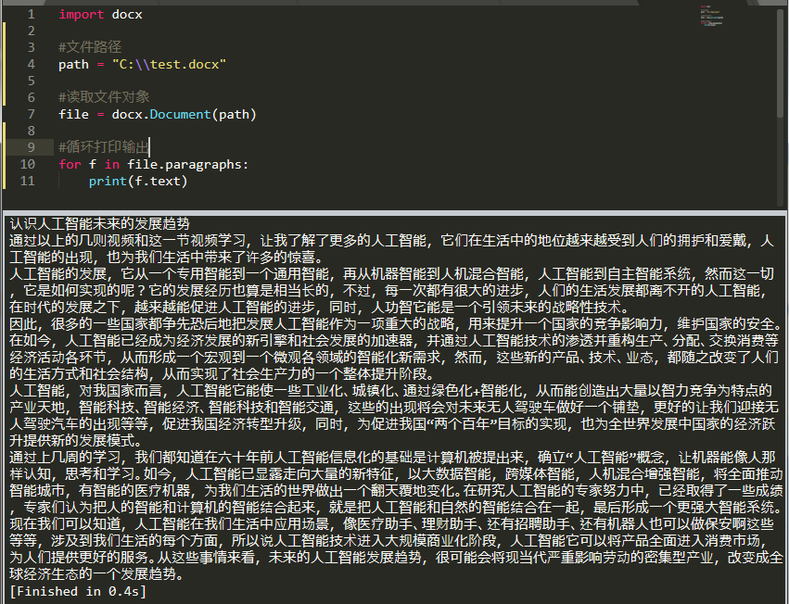Click the minimap preview in top-right corner
The height and width of the screenshot is (604, 789).
click(711, 16)
